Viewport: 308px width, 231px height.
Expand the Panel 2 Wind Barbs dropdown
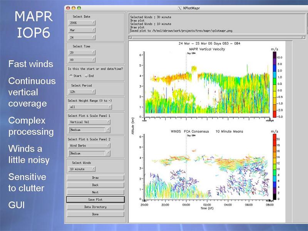point(89,146)
